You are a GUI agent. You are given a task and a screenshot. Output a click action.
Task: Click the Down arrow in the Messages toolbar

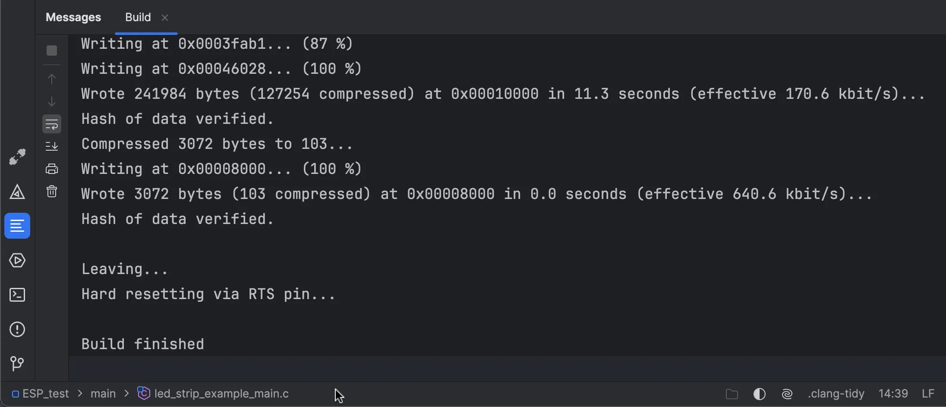pos(52,101)
